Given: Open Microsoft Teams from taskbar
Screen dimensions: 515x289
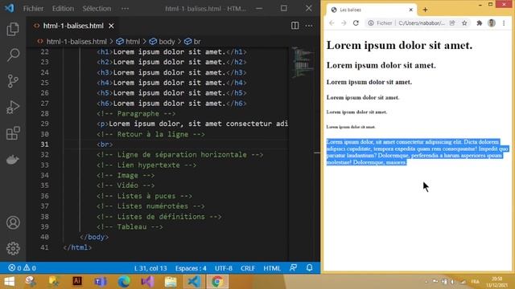Looking at the screenshot, I should [x=100, y=282].
